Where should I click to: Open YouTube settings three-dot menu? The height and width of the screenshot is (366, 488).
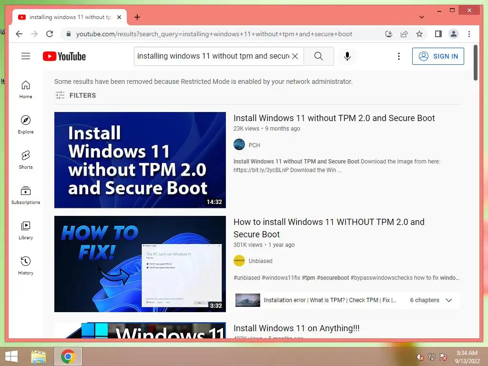[399, 56]
